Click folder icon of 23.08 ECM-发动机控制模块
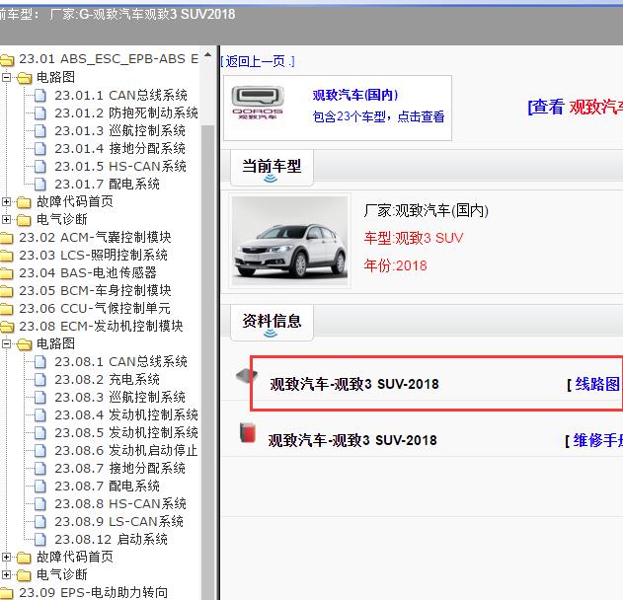The image size is (623, 600). [7, 327]
